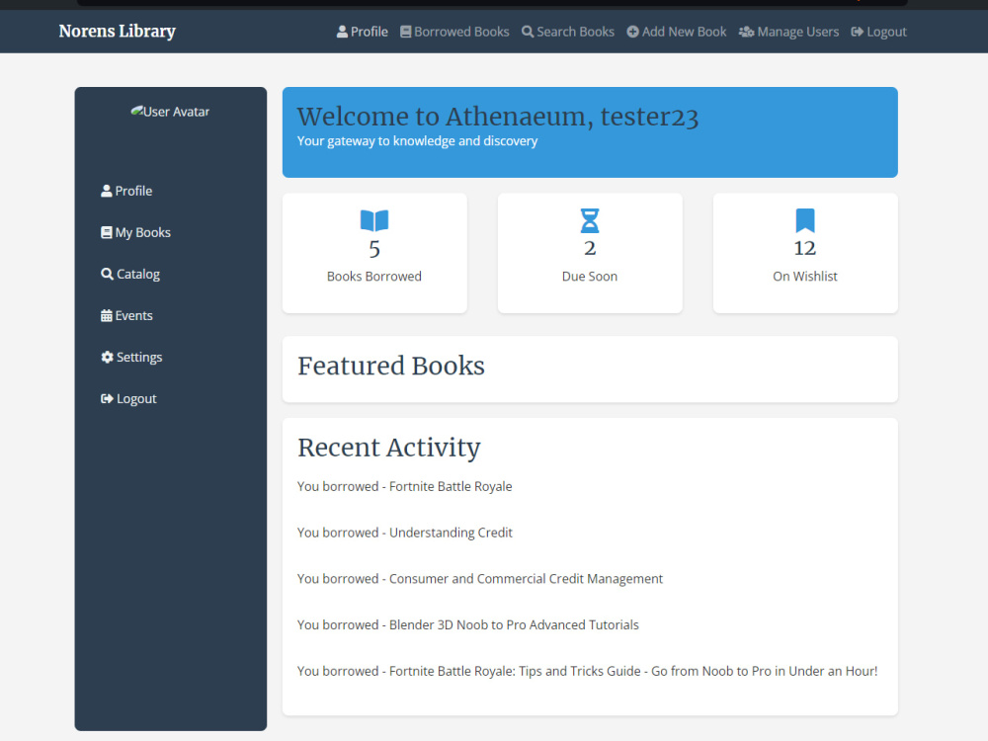
Task: Click the open book icon above Books Borrowed
Action: [x=373, y=220]
